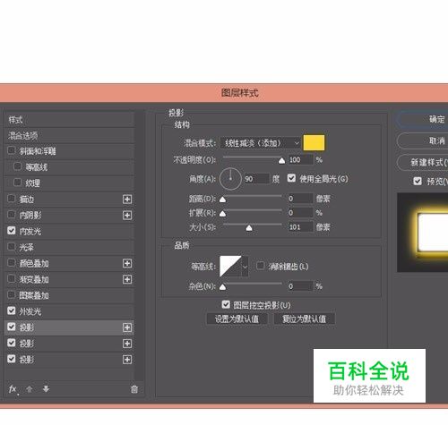Enable the 斜面和浮雕 checkbox

12,150
